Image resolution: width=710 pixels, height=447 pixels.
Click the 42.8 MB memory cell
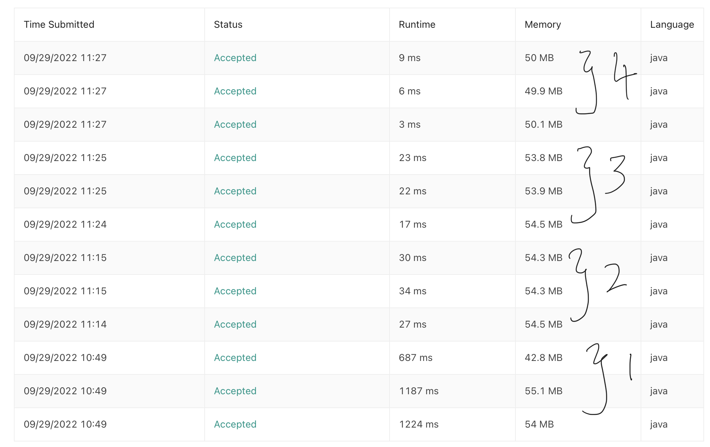pyautogui.click(x=543, y=358)
